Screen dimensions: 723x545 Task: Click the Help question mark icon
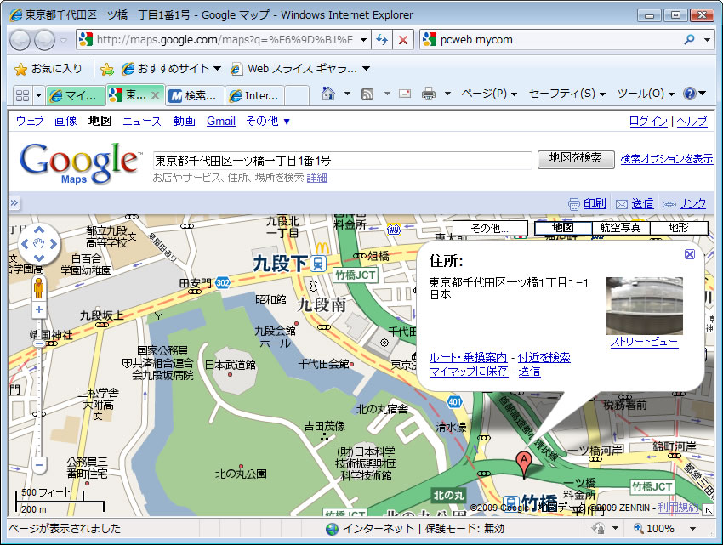click(689, 94)
